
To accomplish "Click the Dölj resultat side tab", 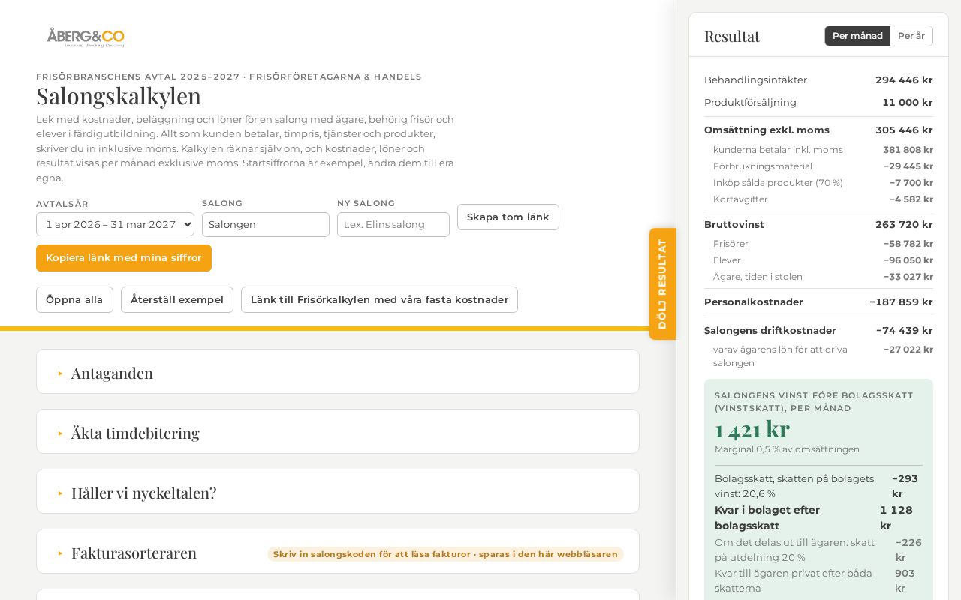I will (x=662, y=283).
